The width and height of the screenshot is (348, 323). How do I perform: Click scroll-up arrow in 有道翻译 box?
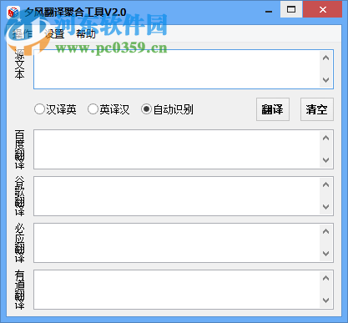[x=326, y=278]
